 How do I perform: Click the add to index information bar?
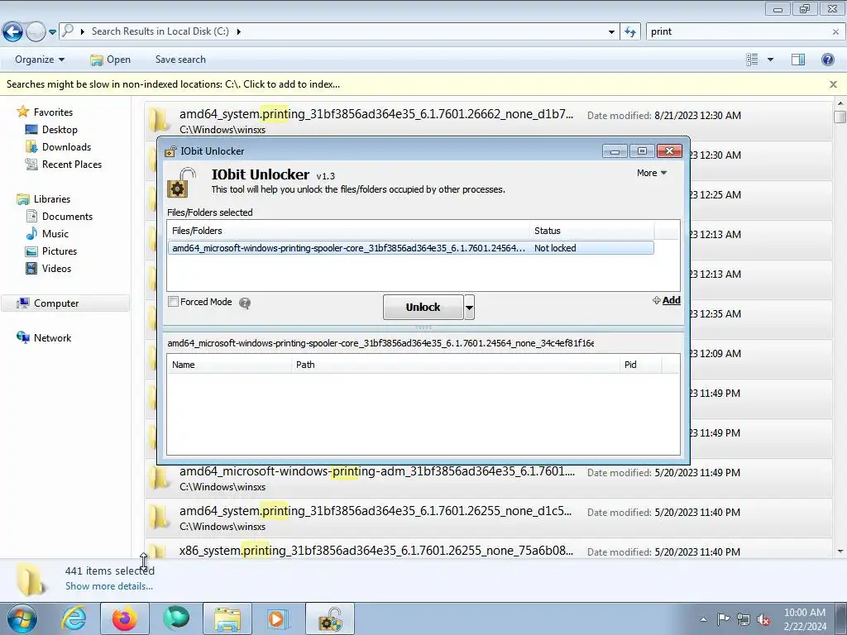[x=173, y=84]
